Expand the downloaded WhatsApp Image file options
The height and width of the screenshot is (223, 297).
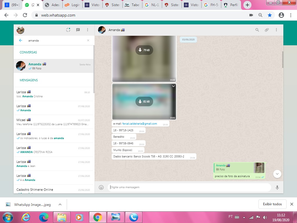(60, 204)
